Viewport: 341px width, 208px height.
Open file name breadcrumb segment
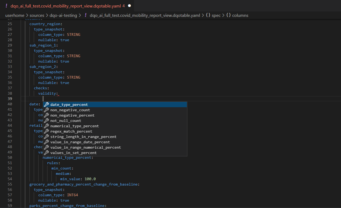tap(145, 16)
